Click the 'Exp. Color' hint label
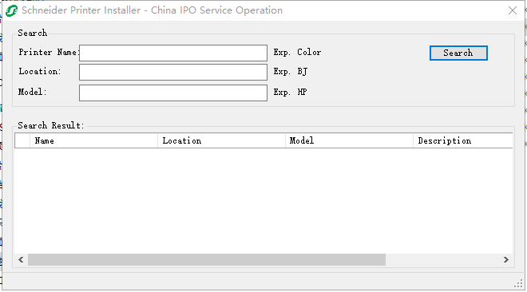The height and width of the screenshot is (292, 527). pos(297,53)
